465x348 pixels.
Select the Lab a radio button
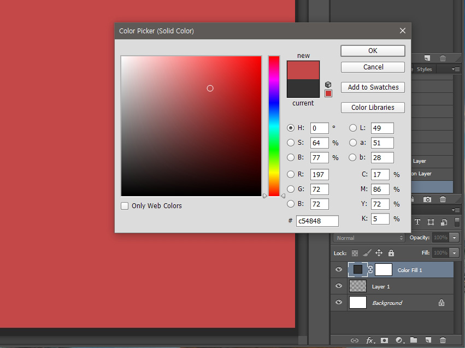[x=353, y=143]
